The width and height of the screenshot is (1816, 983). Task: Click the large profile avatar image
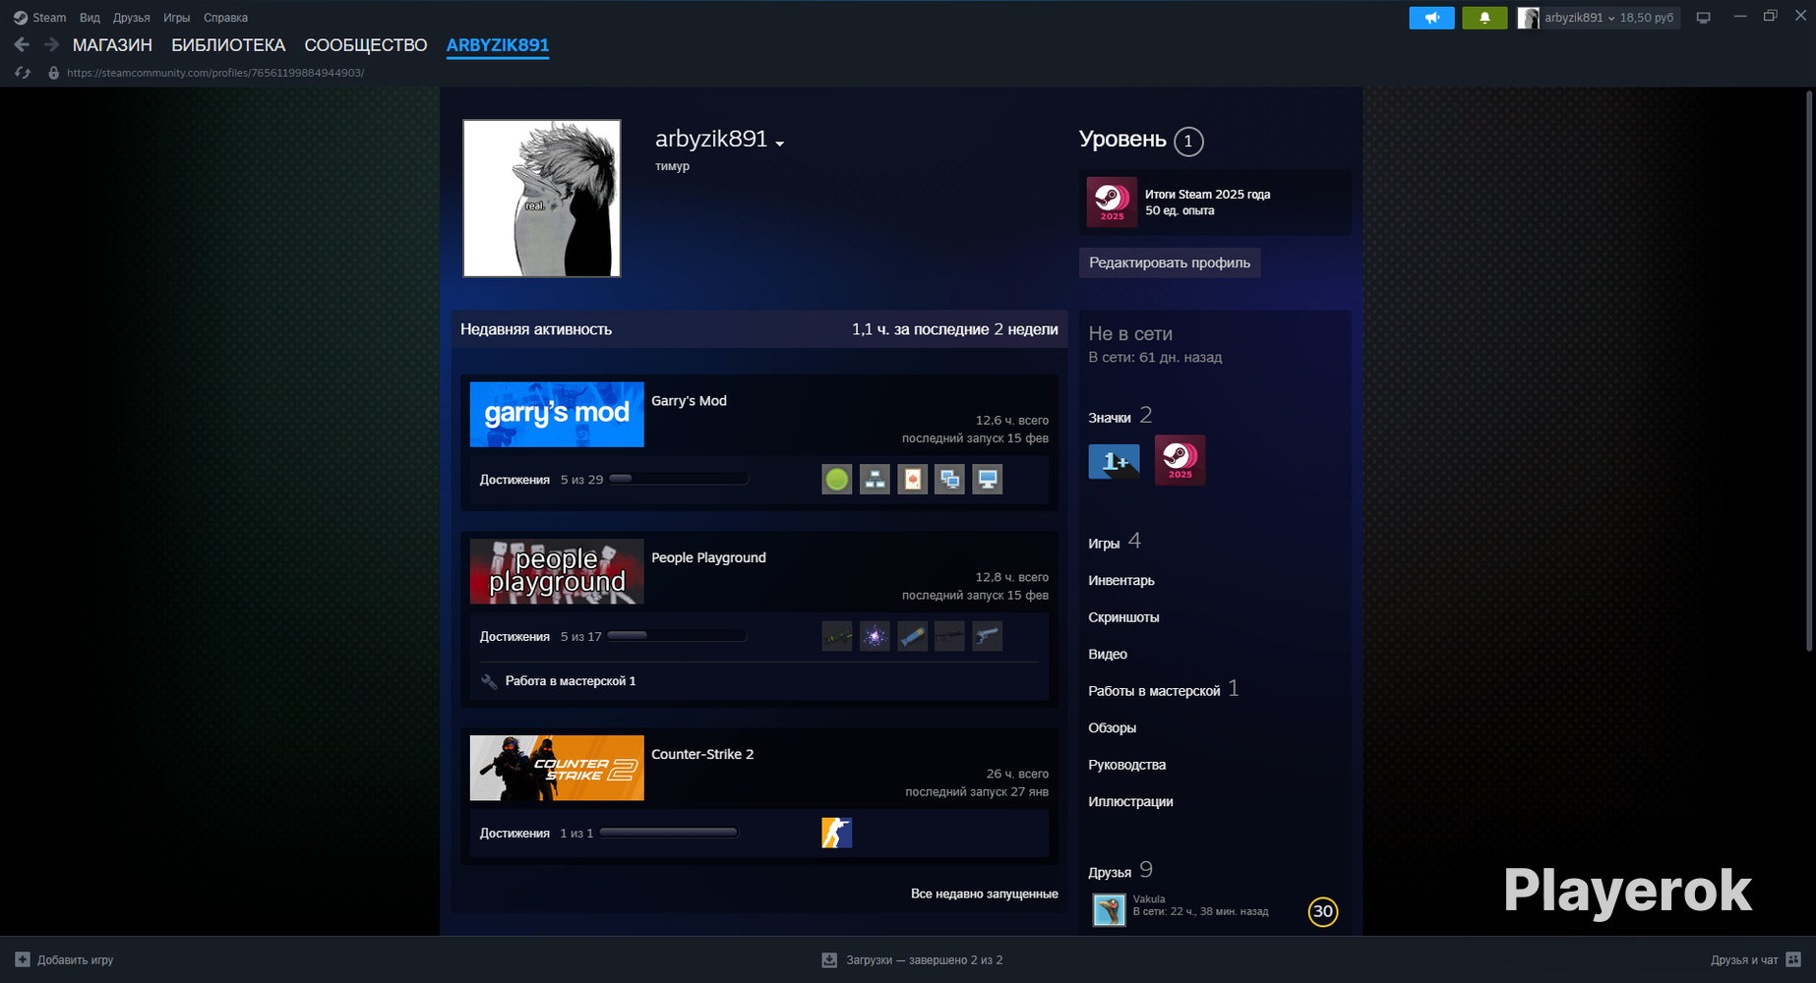pos(542,199)
